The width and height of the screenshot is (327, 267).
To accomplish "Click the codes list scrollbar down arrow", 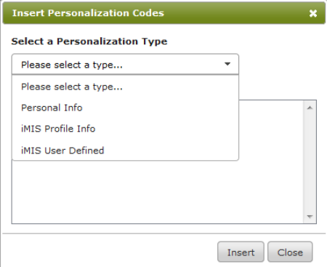I will point(310,216).
